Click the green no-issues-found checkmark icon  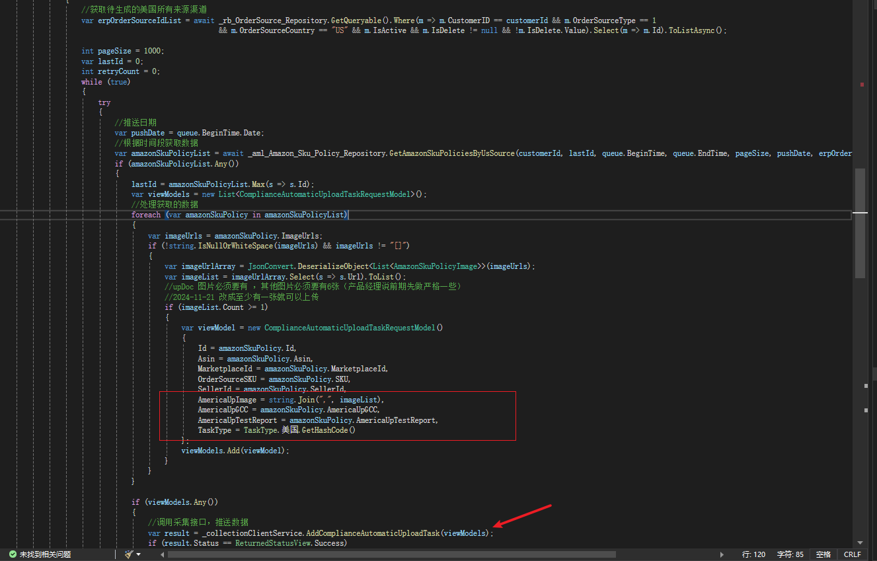click(x=13, y=554)
